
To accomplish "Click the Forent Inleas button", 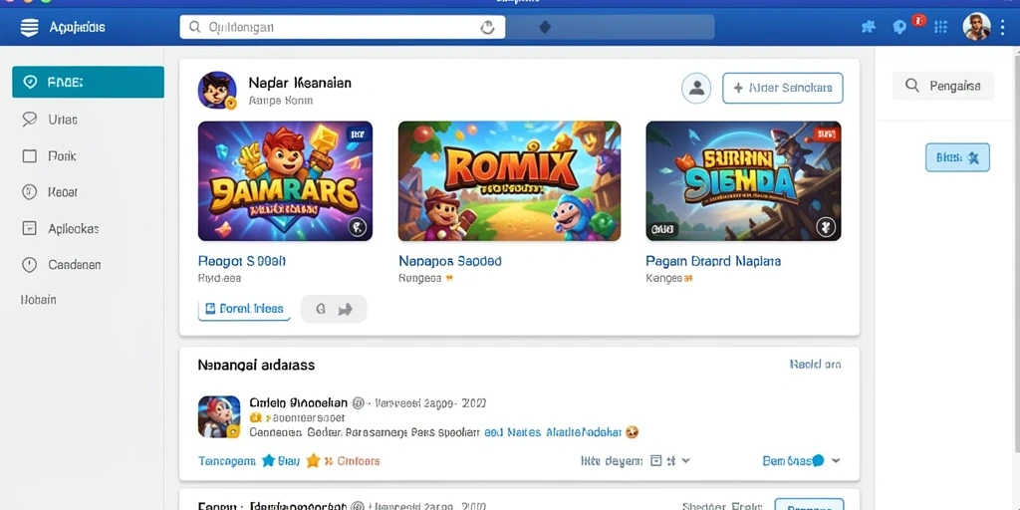I will pos(245,309).
